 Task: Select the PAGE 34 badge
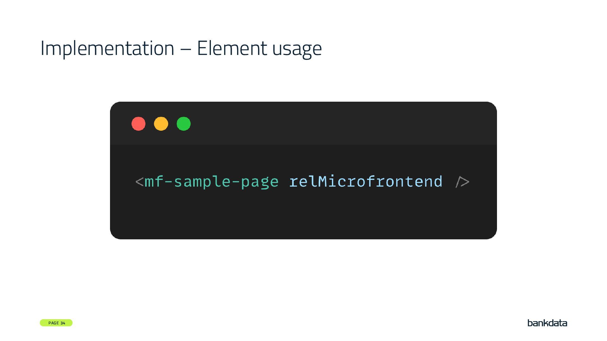tap(56, 323)
